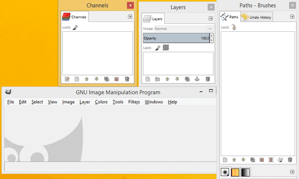Duplicate the path in Paths window
299x179 pixels.
click(x=253, y=160)
